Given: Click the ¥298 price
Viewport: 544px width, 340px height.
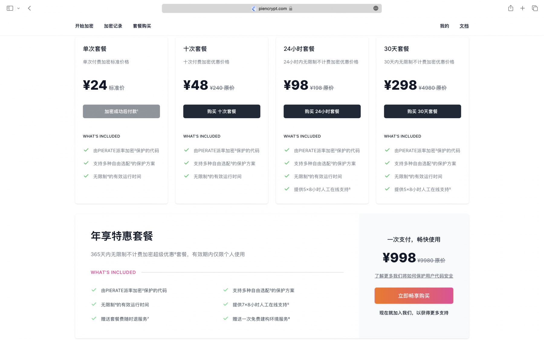Looking at the screenshot, I should [400, 85].
